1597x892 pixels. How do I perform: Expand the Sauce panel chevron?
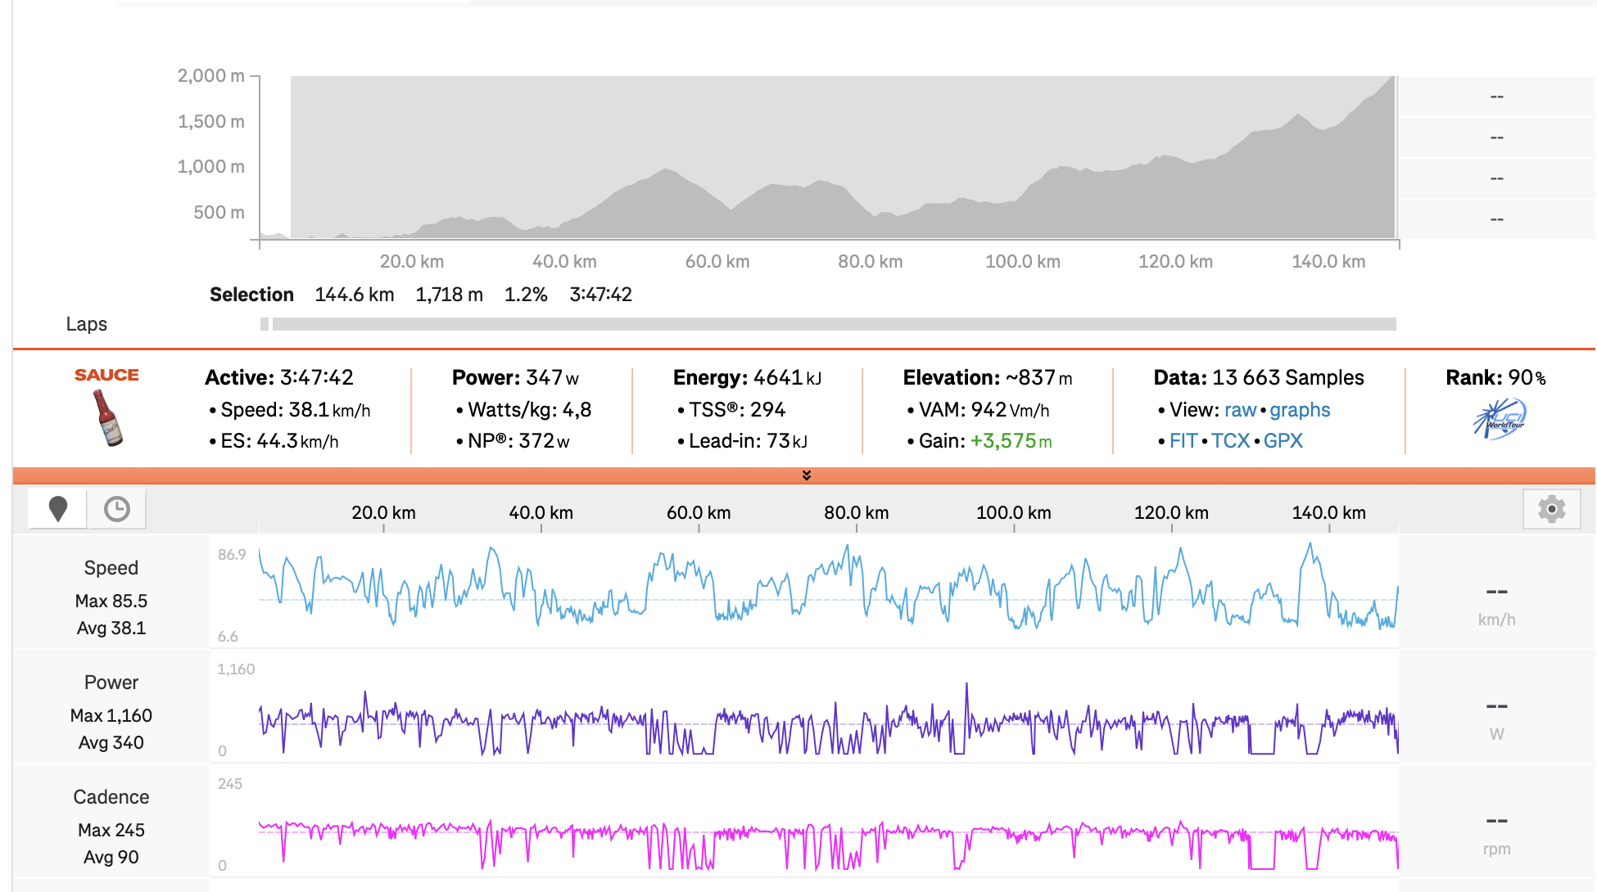tap(807, 475)
